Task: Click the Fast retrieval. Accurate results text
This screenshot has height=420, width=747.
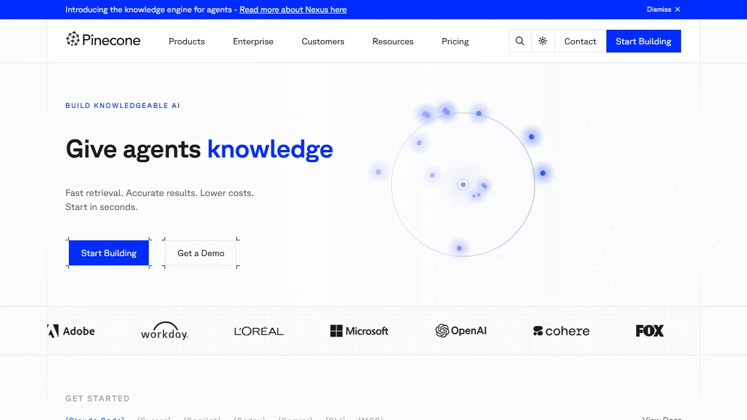Action: (x=159, y=199)
